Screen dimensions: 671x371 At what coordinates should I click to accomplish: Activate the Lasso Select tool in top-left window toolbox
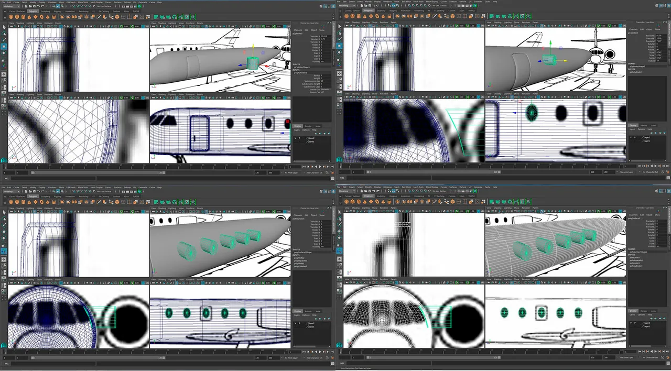tap(4, 34)
